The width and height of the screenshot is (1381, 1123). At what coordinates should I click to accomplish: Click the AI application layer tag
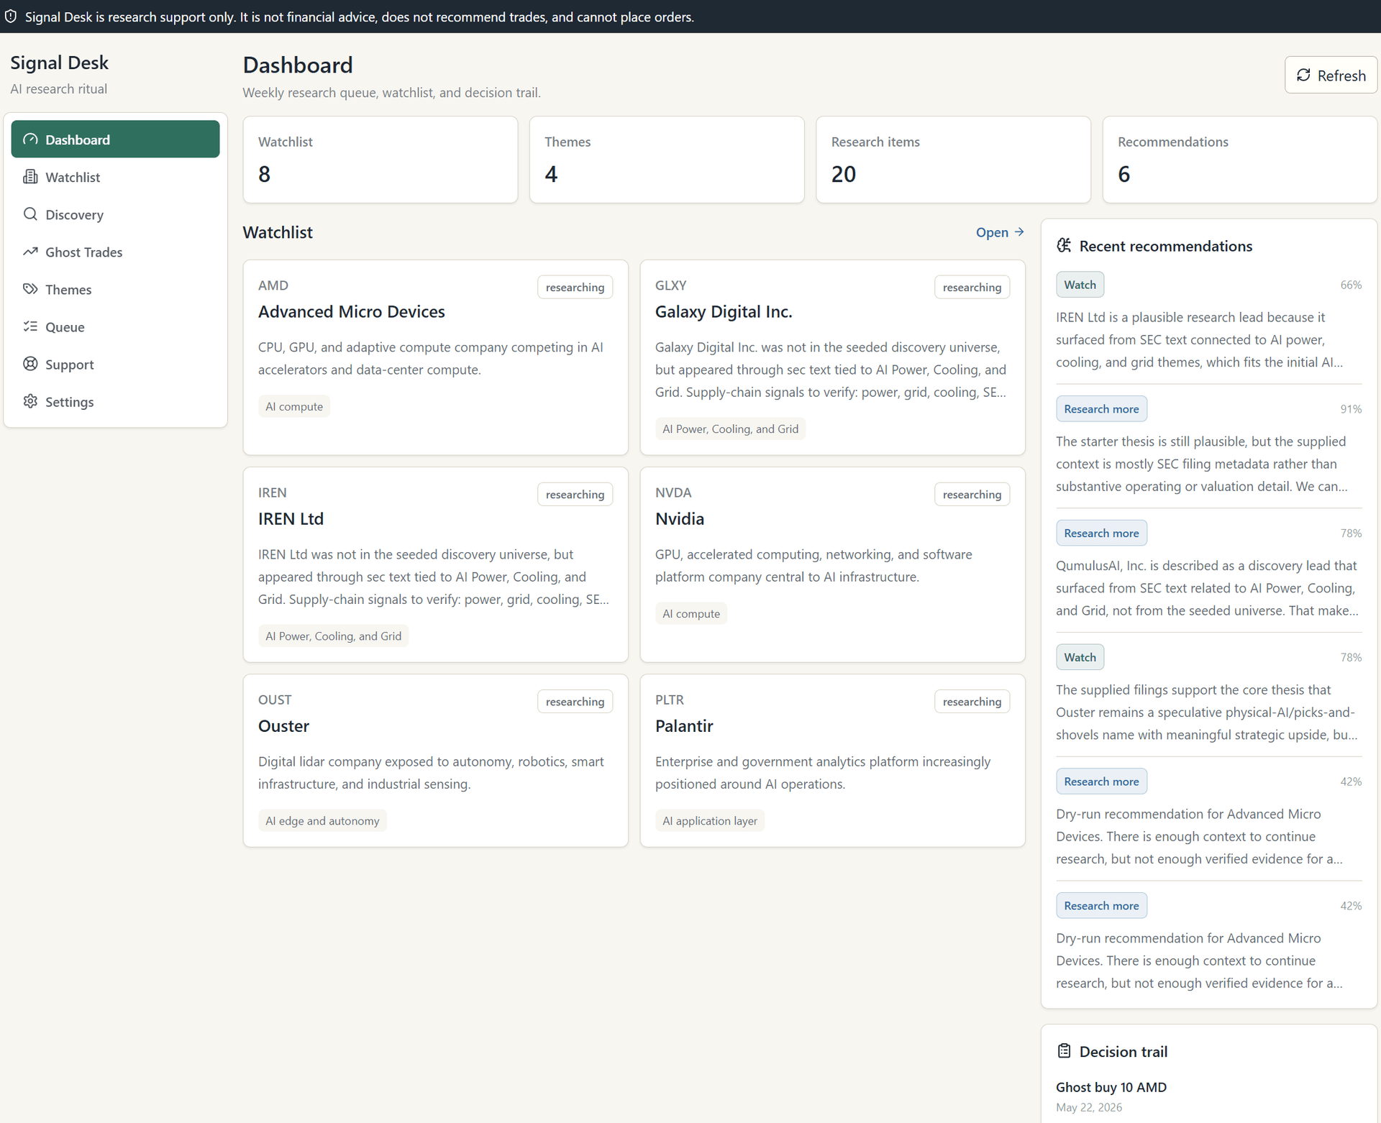tap(709, 820)
